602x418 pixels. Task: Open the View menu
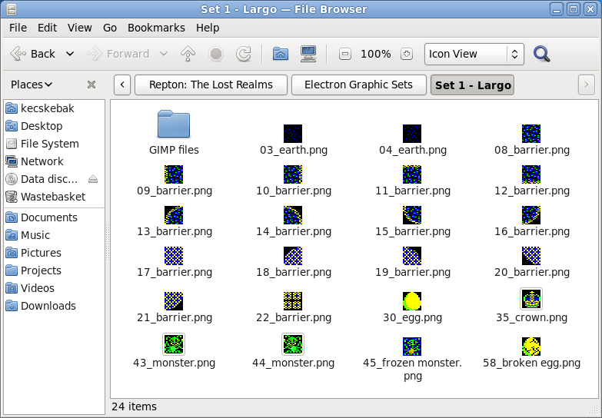tap(80, 28)
